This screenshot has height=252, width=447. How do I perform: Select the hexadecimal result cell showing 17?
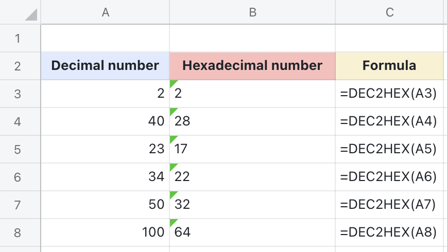pyautogui.click(x=252, y=149)
